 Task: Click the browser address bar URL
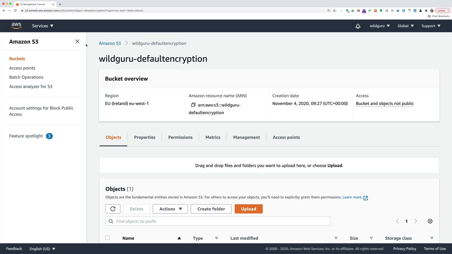pos(84,11)
